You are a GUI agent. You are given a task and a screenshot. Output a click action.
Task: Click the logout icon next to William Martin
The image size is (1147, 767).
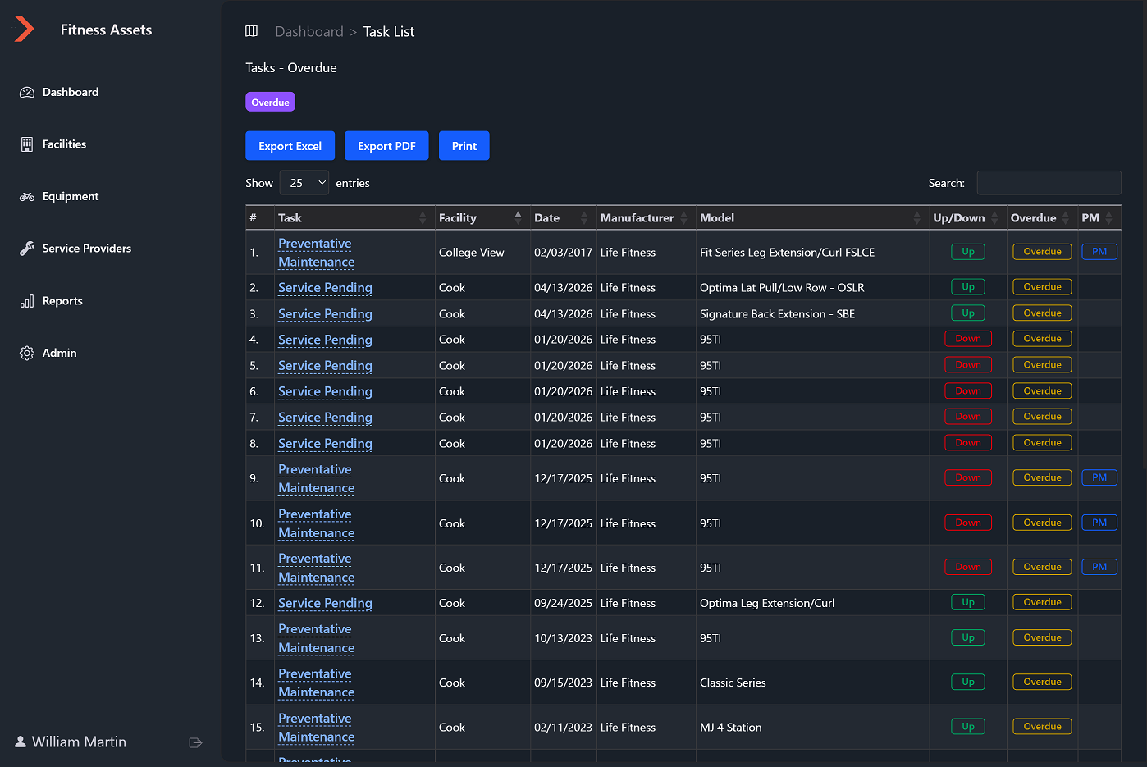(x=196, y=742)
